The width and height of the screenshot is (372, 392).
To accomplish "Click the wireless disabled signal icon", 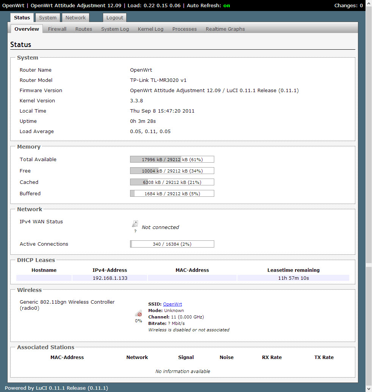I will pyautogui.click(x=138, y=314).
